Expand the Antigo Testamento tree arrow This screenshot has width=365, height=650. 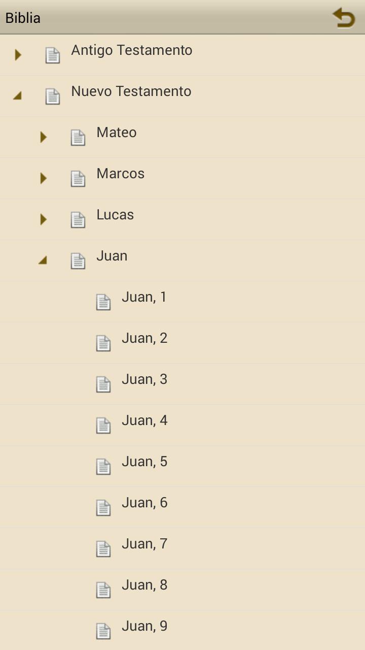coord(18,55)
